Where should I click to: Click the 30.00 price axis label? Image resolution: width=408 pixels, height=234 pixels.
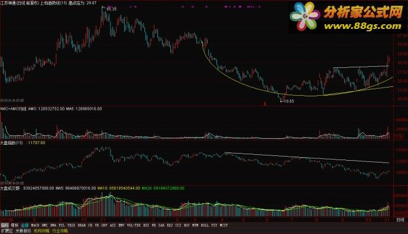(x=401, y=63)
